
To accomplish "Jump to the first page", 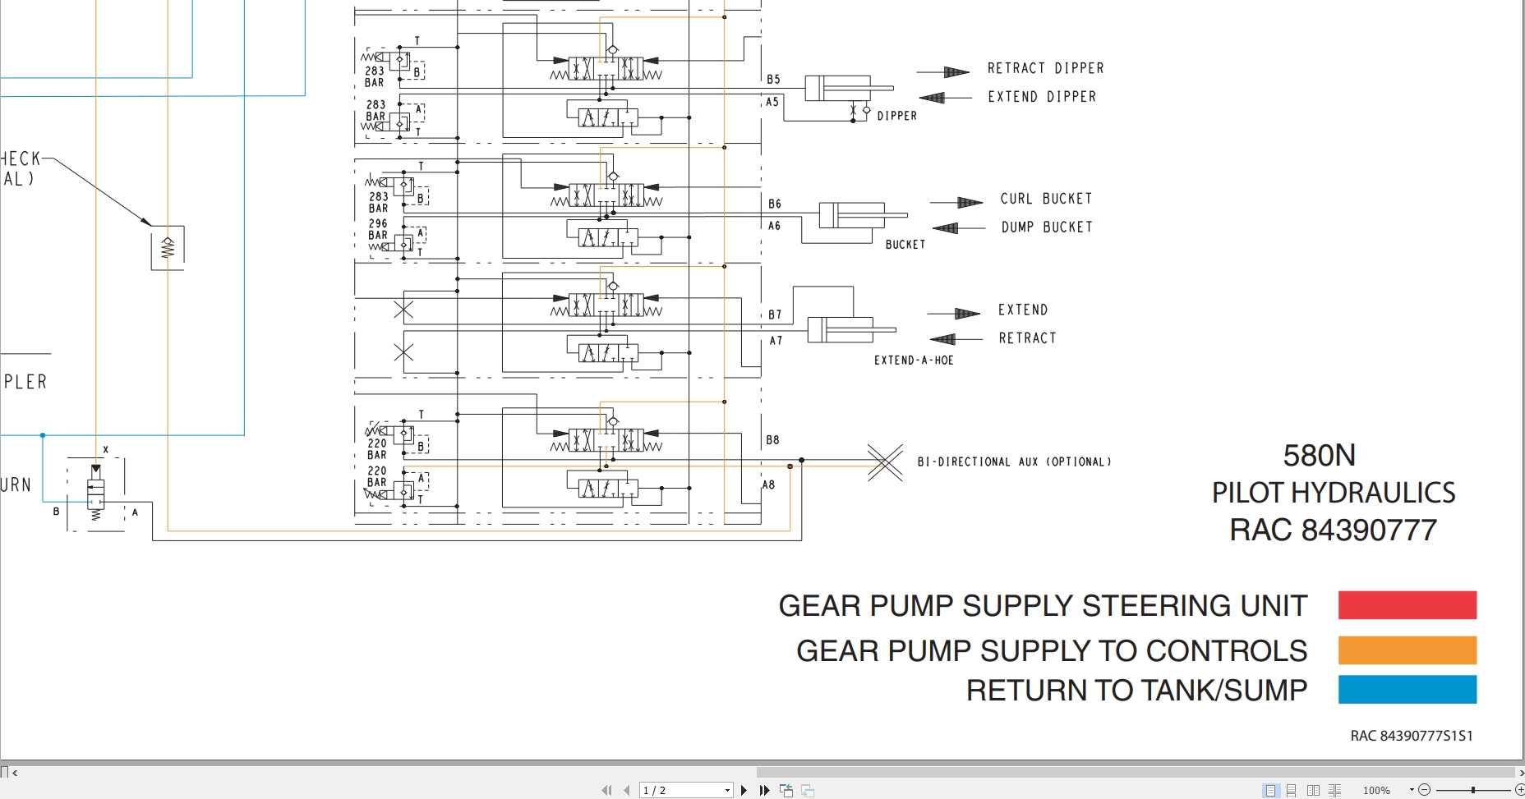I will pyautogui.click(x=606, y=790).
